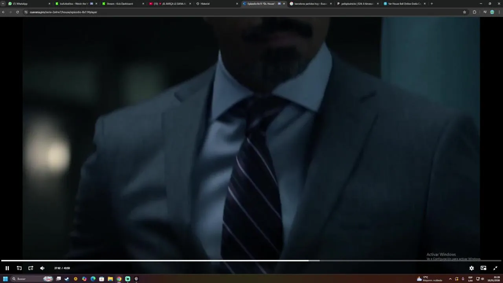This screenshot has width=503, height=283.
Task: Mute the losfutbolitos tab audio indicator
Action: pyautogui.click(x=92, y=4)
